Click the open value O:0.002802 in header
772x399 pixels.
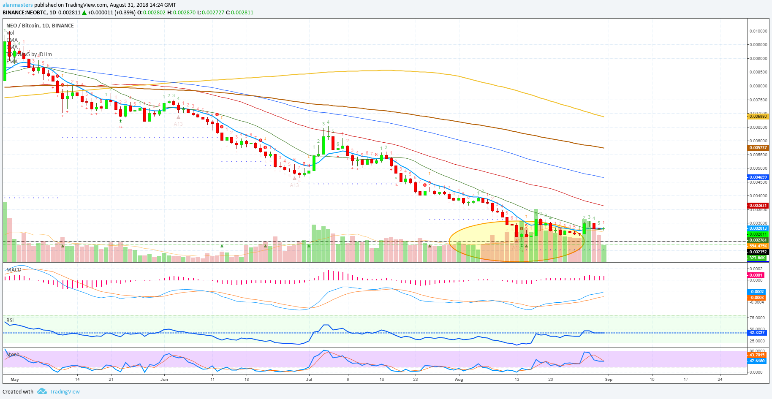pos(151,12)
